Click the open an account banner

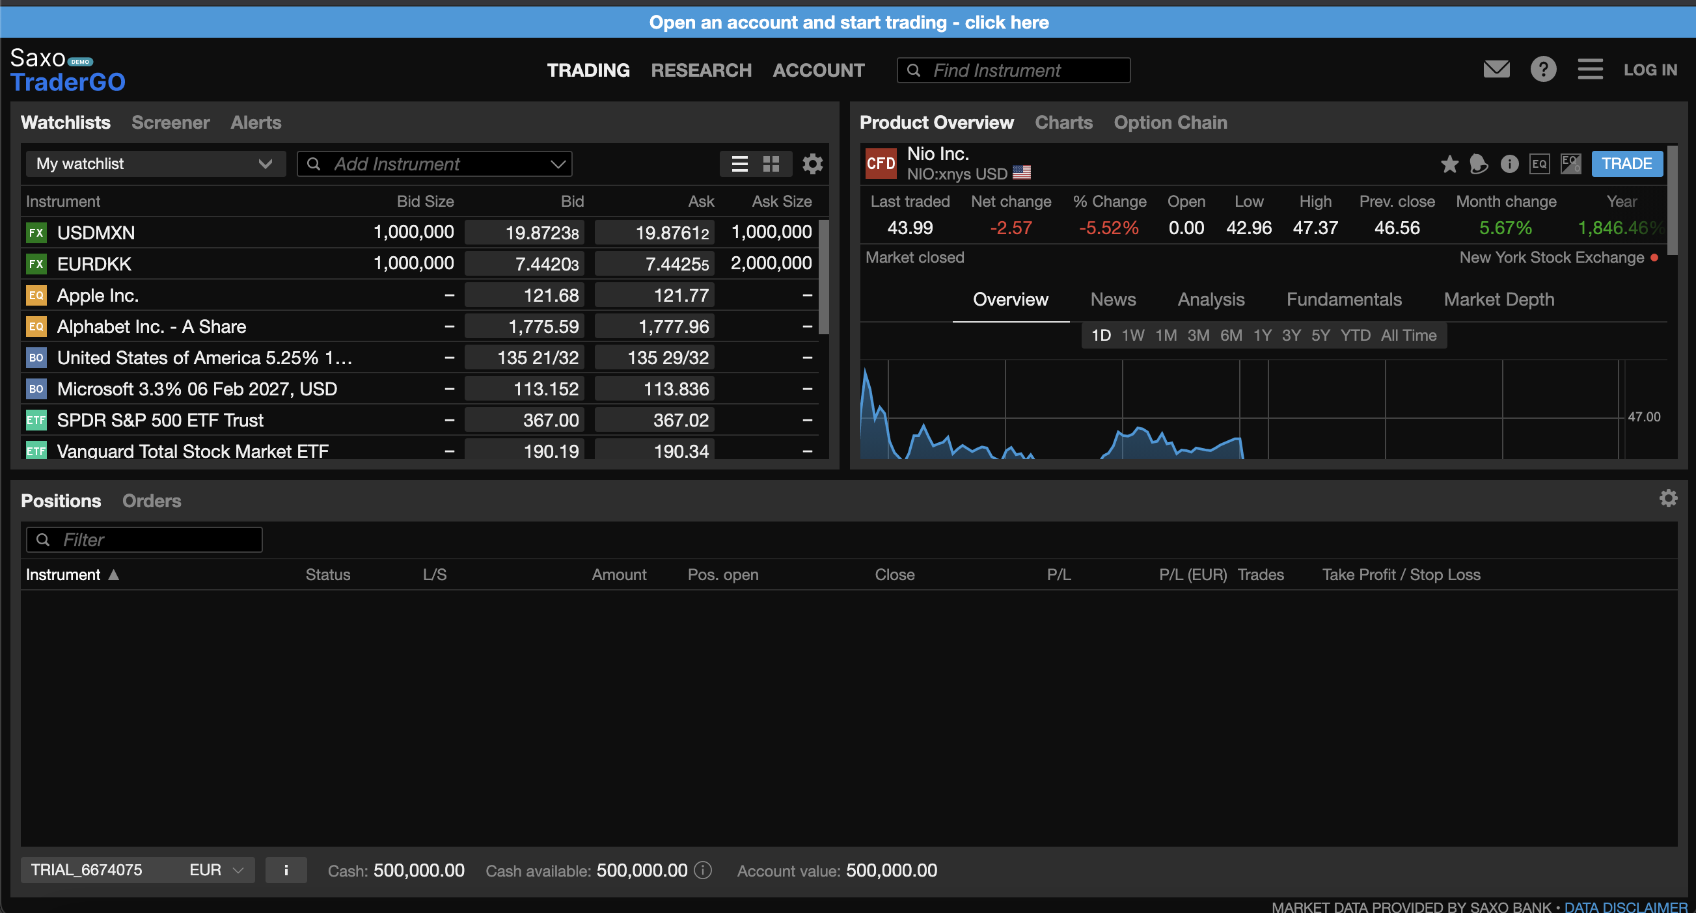[x=848, y=22]
